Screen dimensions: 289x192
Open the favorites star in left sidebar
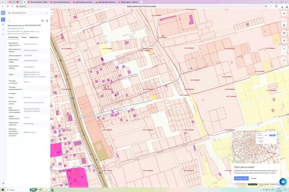3,19
